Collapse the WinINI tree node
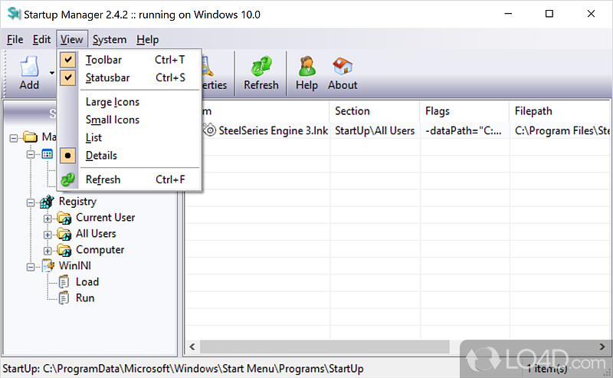613x378 pixels. (x=30, y=268)
